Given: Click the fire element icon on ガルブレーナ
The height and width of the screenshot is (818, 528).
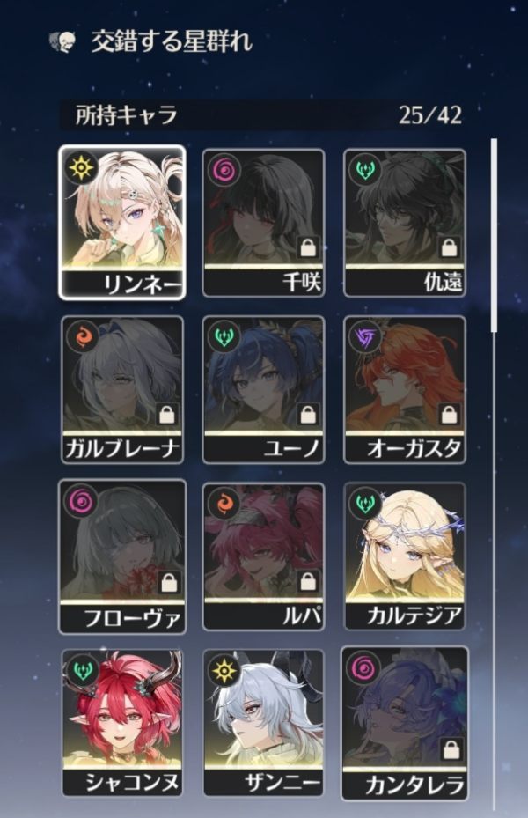Looking at the screenshot, I should click(x=83, y=336).
